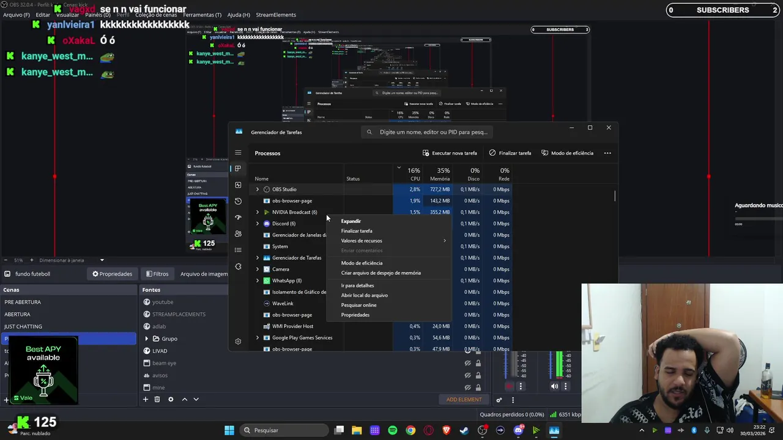Click the three-dots more options in Task Manager

pyautogui.click(x=607, y=153)
